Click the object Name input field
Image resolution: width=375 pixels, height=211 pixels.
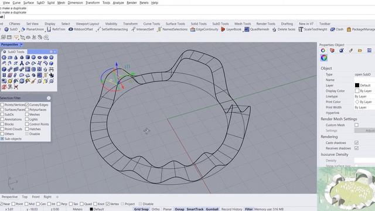coord(364,80)
